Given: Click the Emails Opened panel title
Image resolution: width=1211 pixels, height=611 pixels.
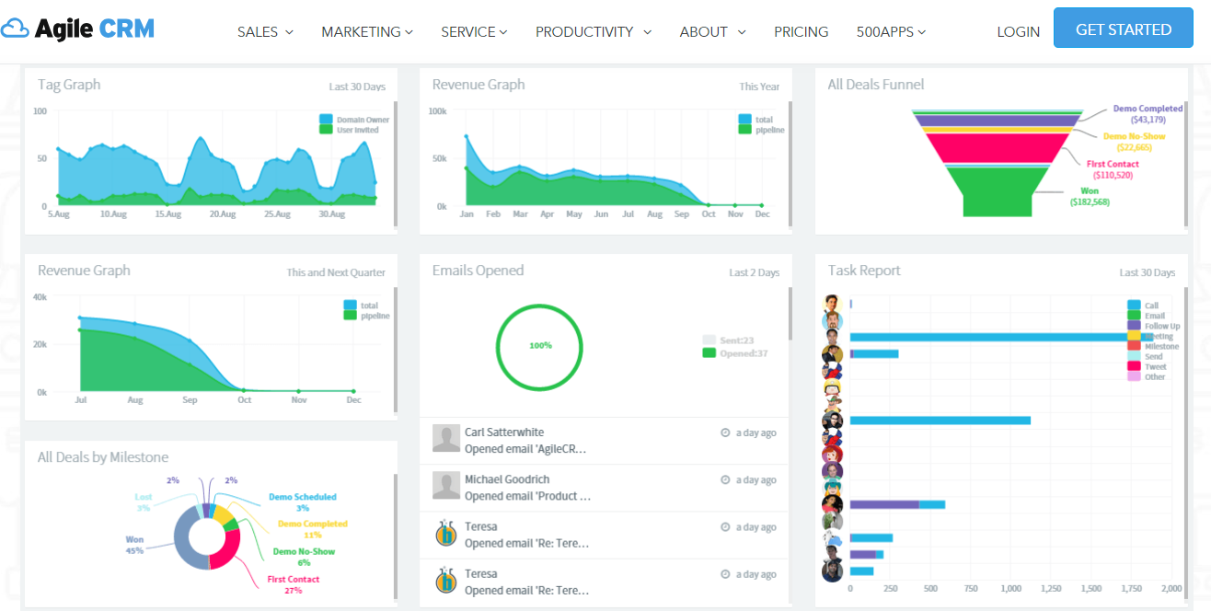Looking at the screenshot, I should pyautogui.click(x=478, y=271).
